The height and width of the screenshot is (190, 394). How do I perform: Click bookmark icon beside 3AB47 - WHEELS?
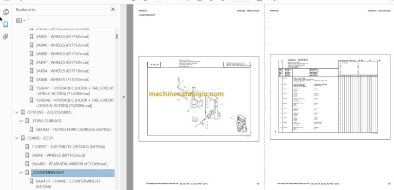click(31, 62)
